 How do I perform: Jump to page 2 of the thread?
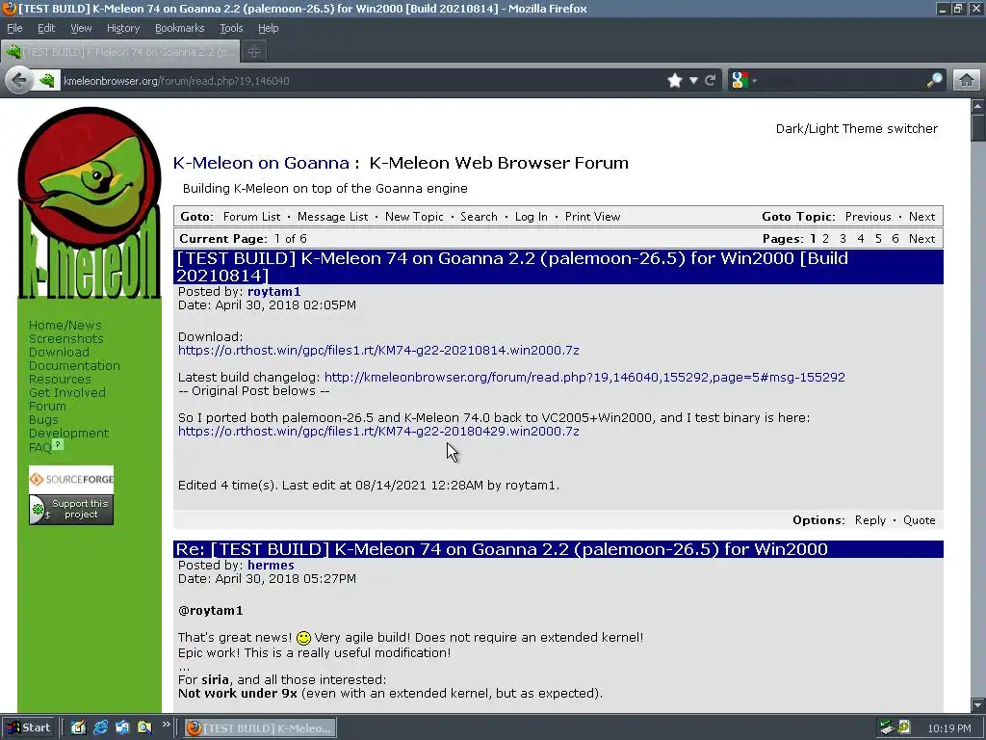click(825, 239)
